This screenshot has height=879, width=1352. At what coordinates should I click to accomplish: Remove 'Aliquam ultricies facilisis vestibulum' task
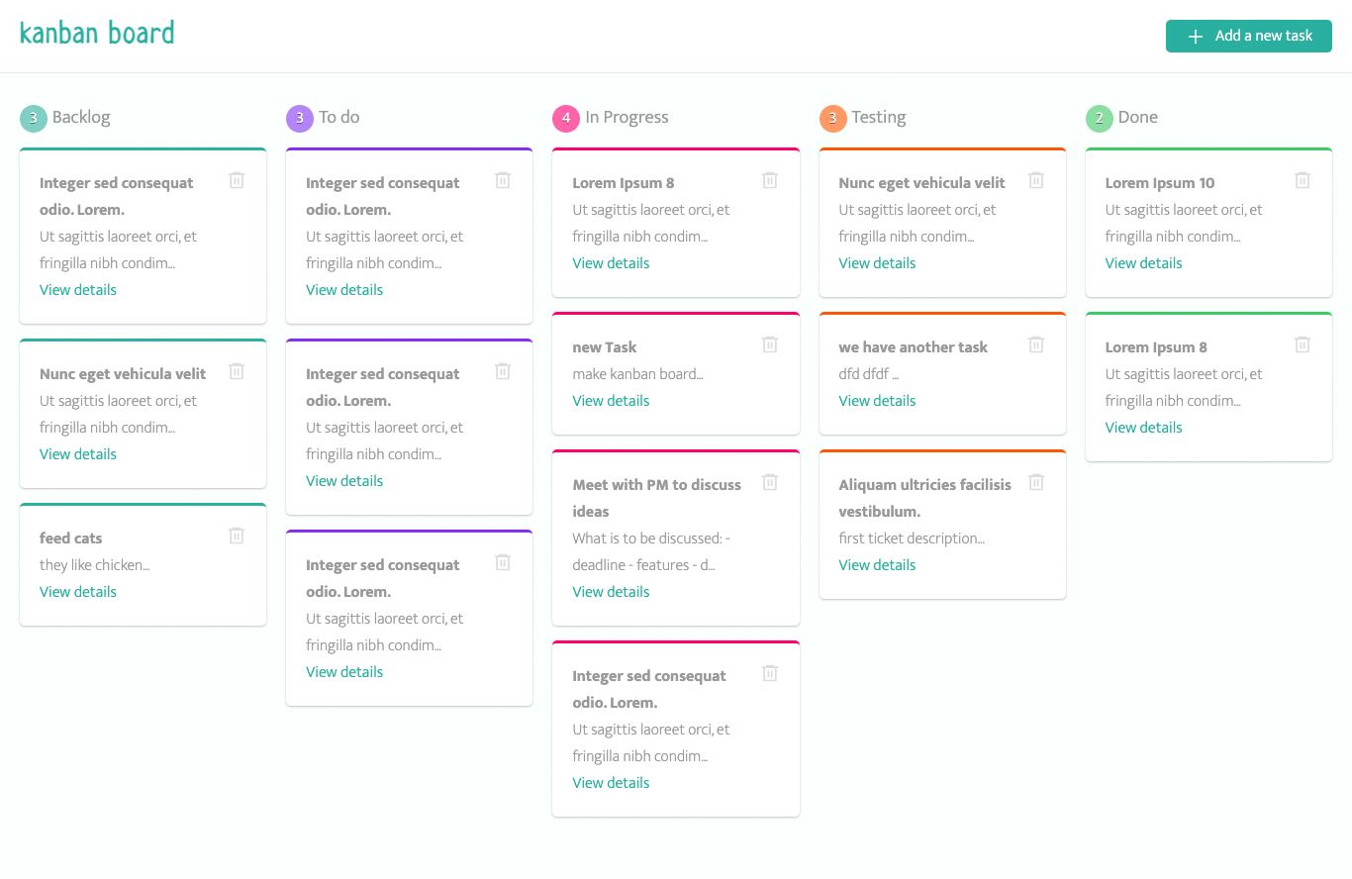click(x=1036, y=482)
